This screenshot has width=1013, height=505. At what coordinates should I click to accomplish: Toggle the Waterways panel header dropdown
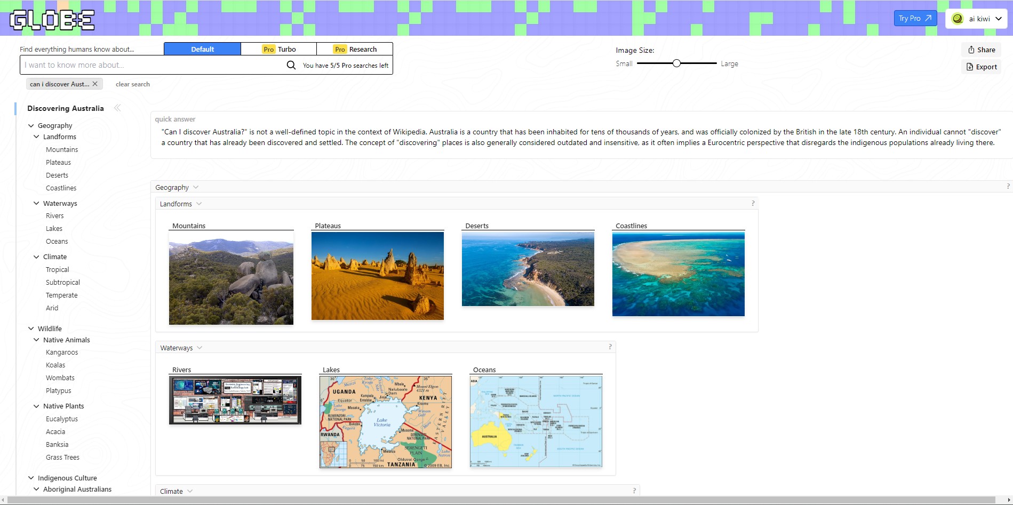click(x=200, y=348)
